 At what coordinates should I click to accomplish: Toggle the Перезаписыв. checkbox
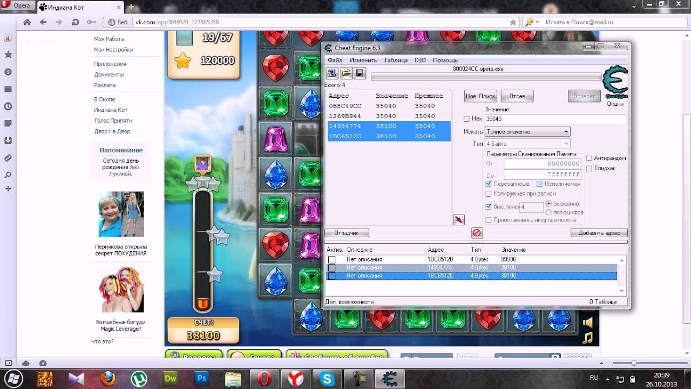(x=489, y=184)
